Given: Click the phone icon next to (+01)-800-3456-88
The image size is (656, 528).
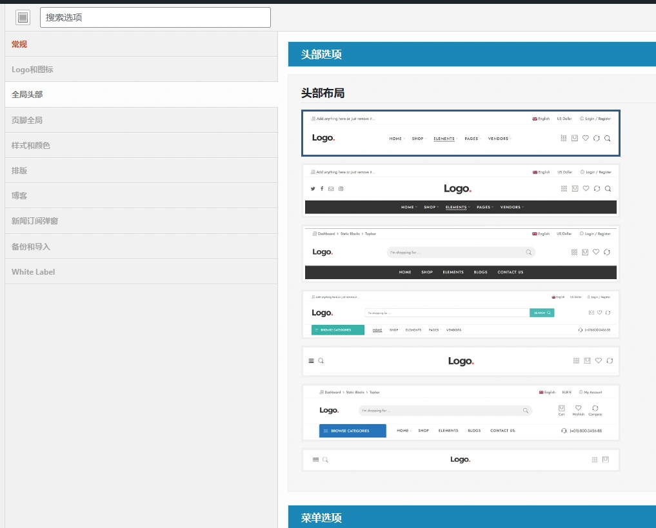Looking at the screenshot, I should 564,431.
